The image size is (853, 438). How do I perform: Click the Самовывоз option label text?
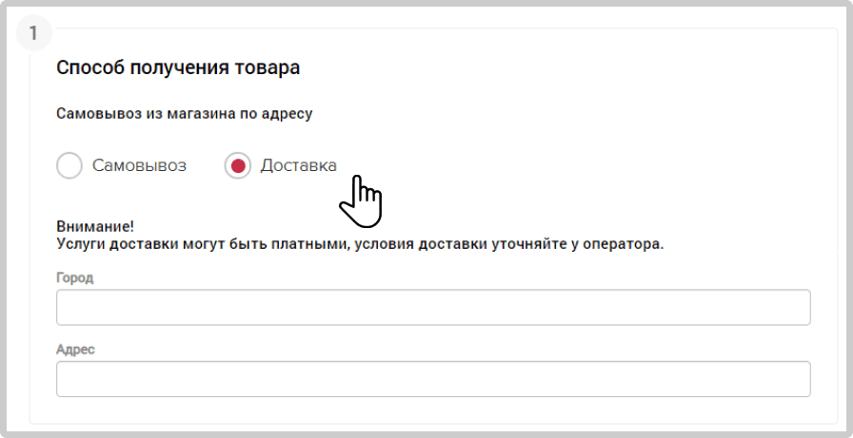139,165
